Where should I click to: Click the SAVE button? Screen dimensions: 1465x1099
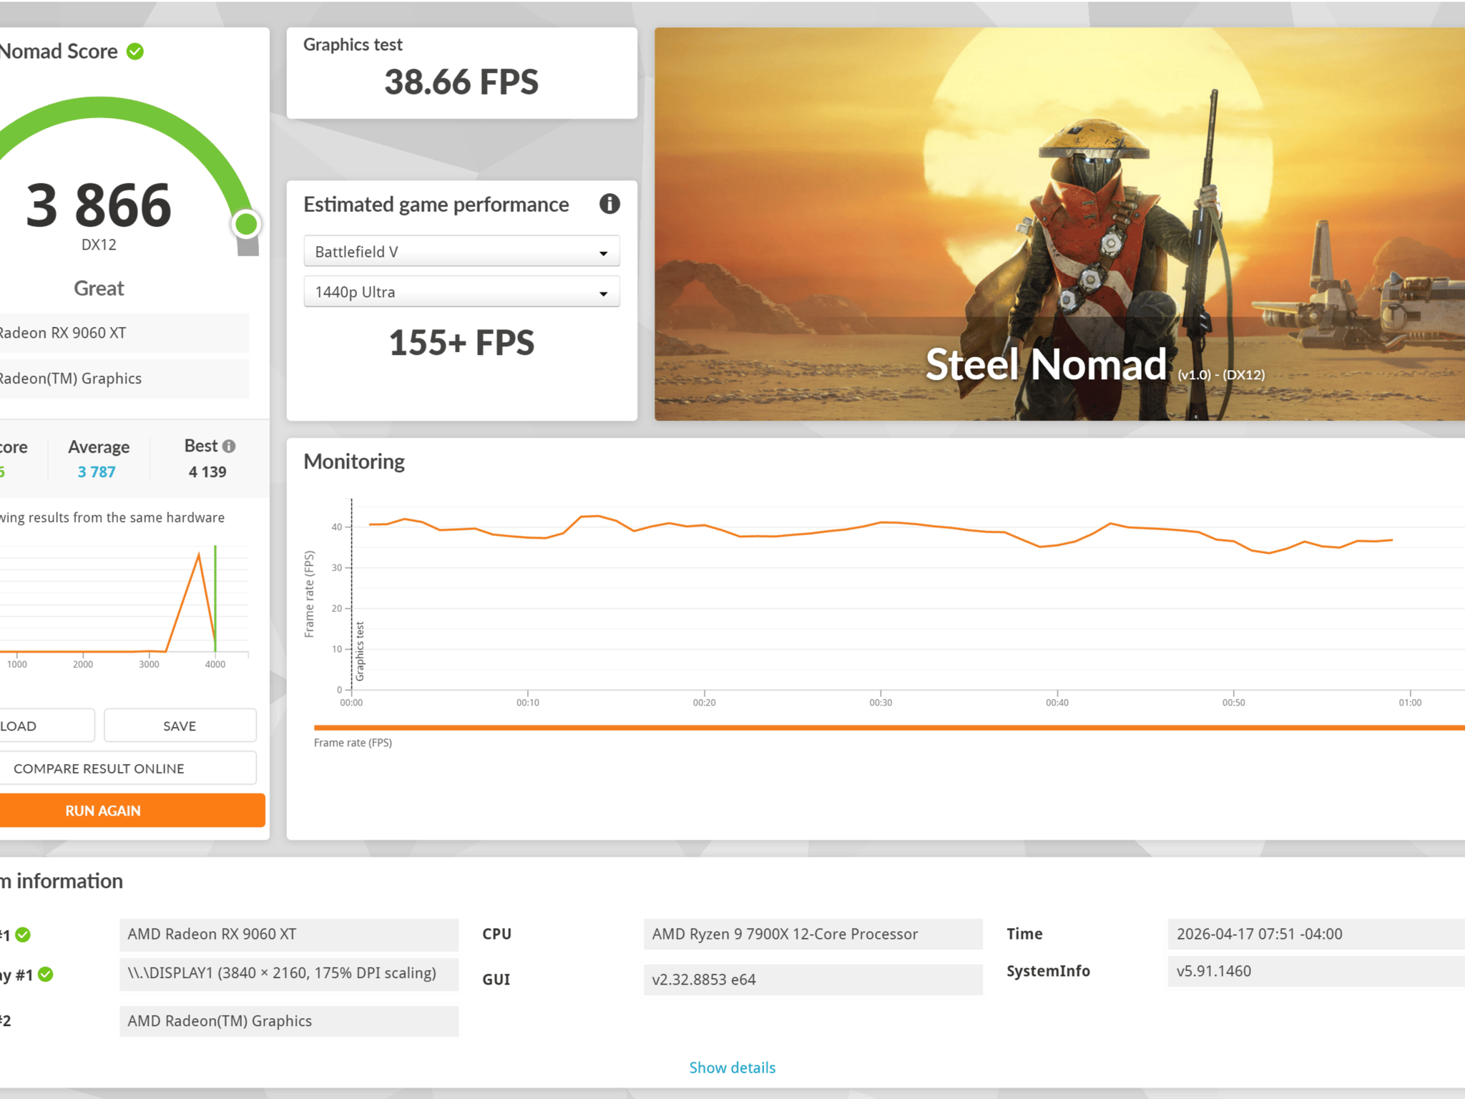point(180,726)
